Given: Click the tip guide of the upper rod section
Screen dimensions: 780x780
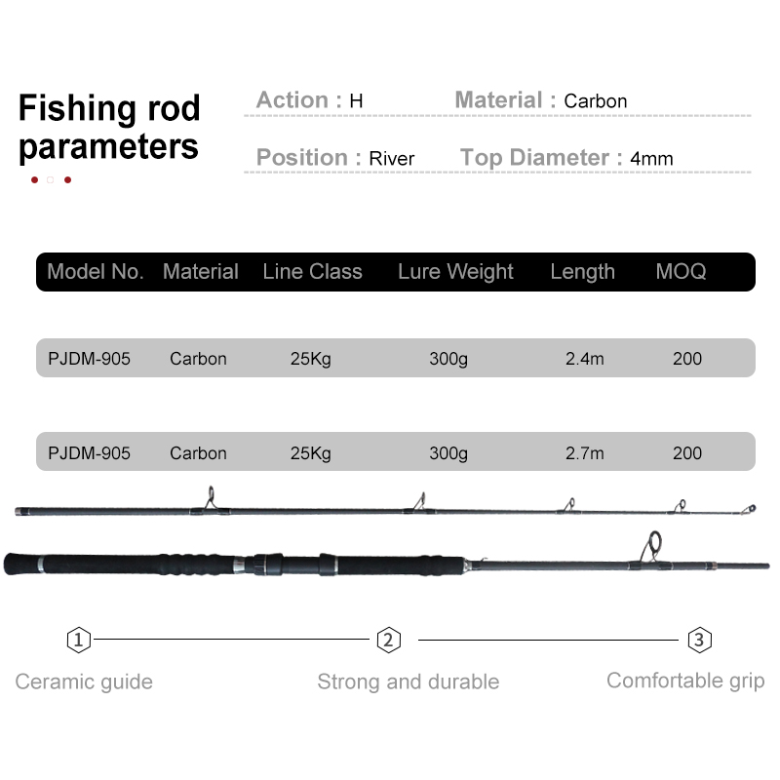Looking at the screenshot, I should click(749, 509).
